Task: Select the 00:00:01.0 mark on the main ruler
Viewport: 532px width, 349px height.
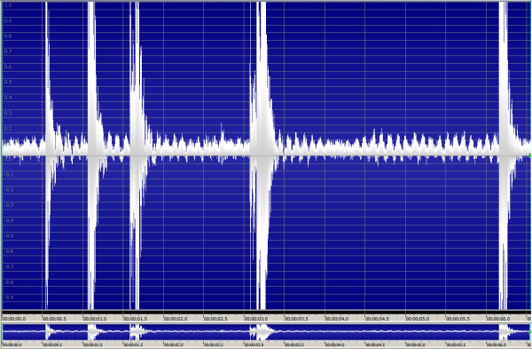Action: tap(95, 319)
